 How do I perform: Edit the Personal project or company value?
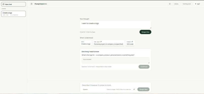(109, 44)
